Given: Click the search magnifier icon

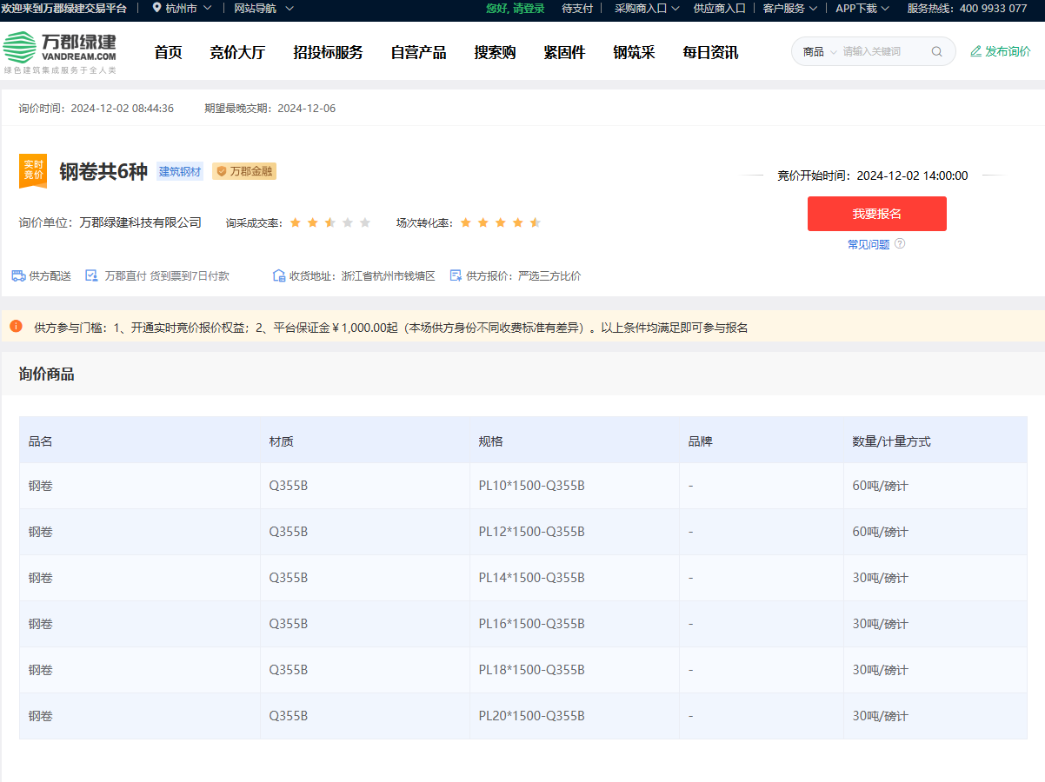Looking at the screenshot, I should (936, 51).
